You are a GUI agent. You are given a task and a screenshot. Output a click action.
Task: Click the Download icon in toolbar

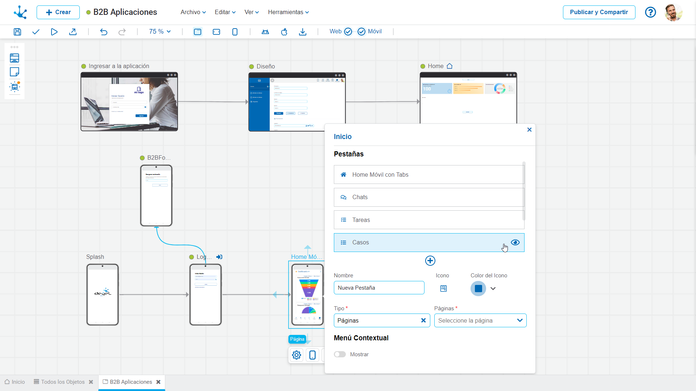pyautogui.click(x=303, y=31)
